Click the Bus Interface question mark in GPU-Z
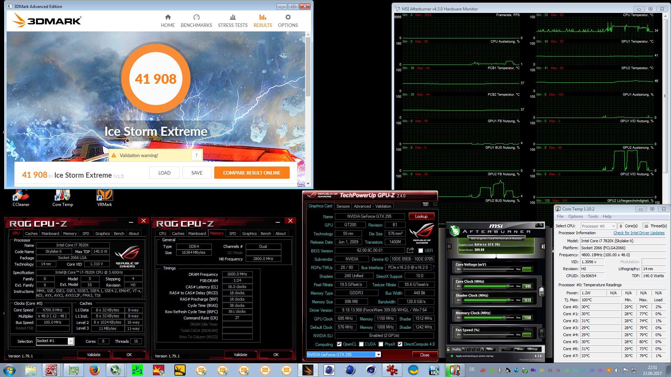 pos(433,267)
